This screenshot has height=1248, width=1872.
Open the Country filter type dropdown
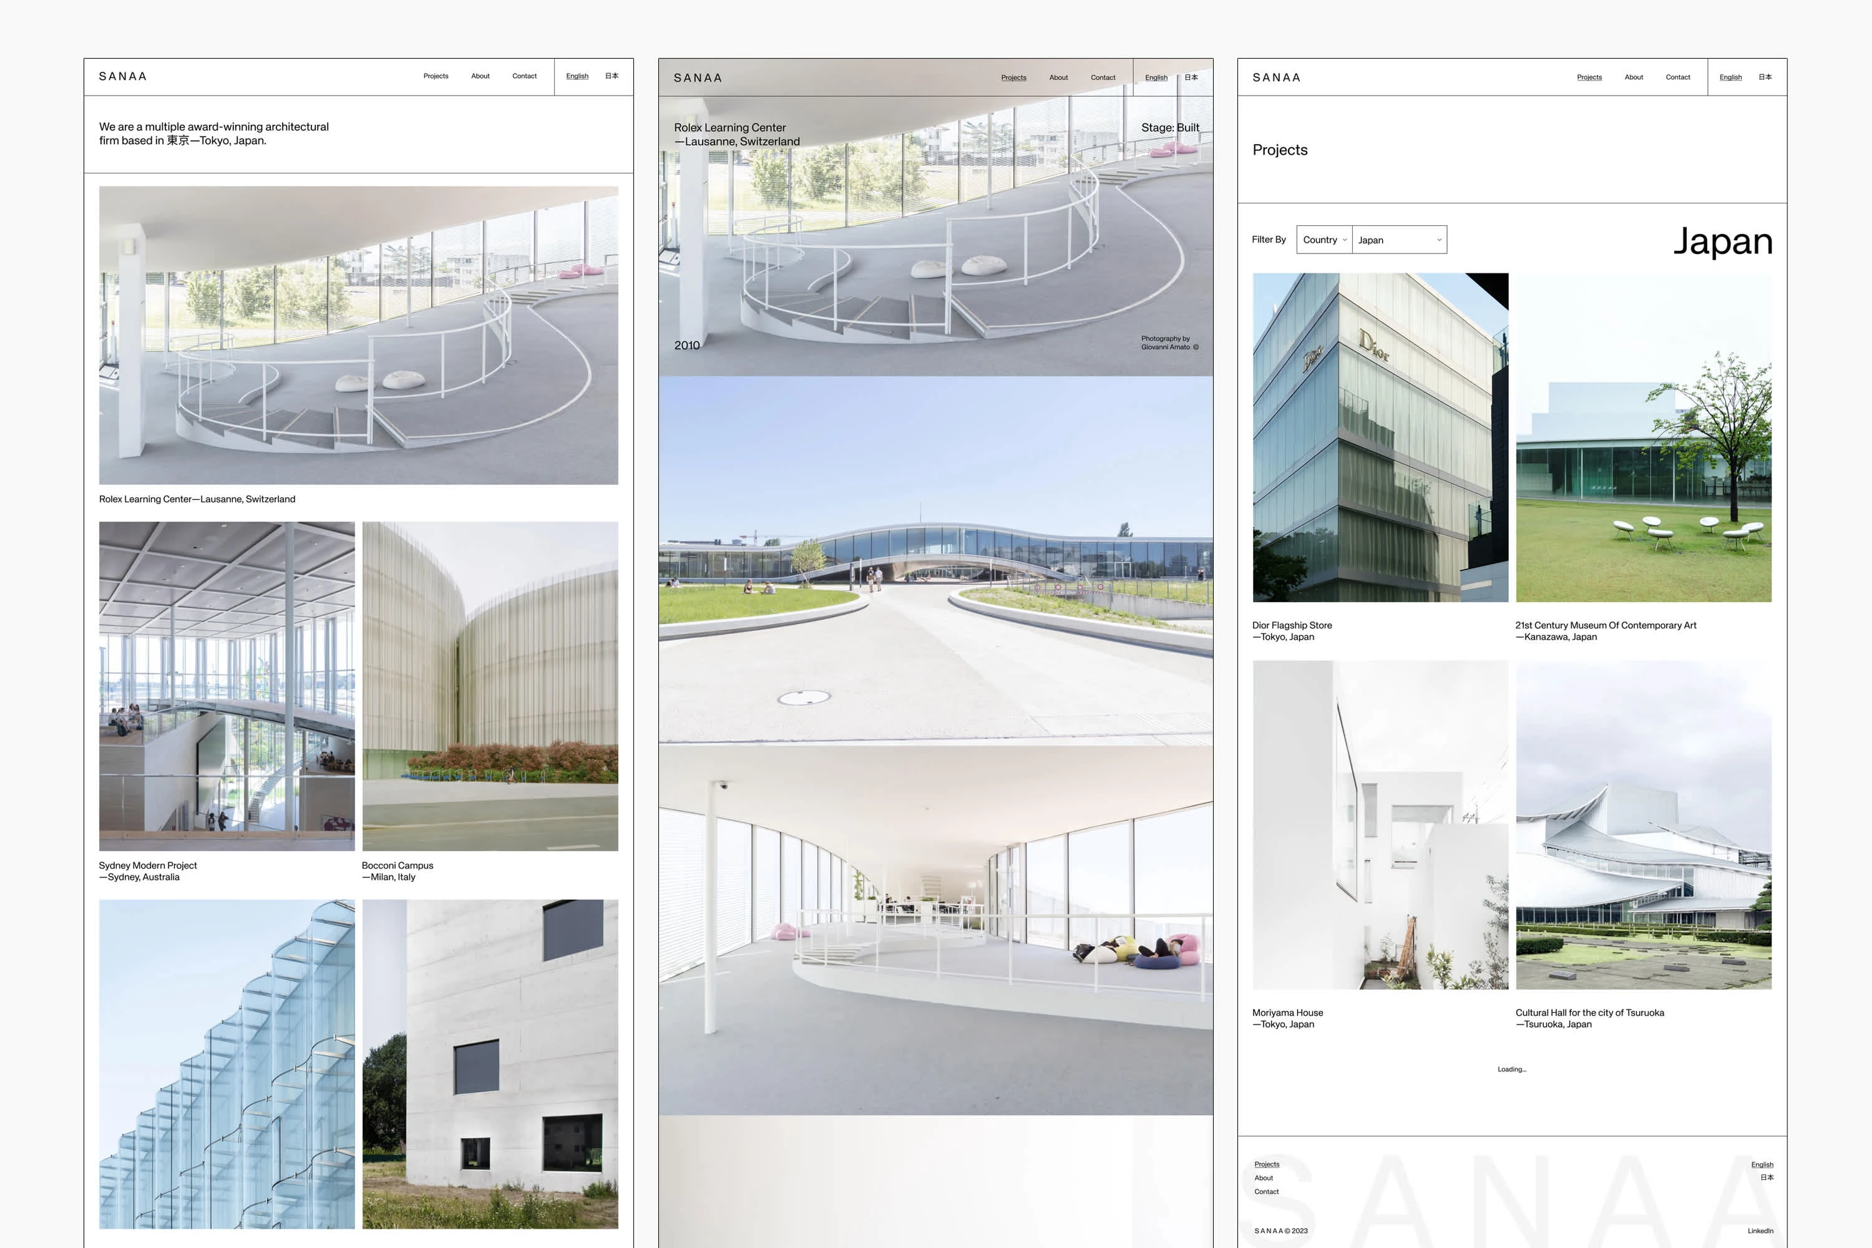click(1324, 240)
